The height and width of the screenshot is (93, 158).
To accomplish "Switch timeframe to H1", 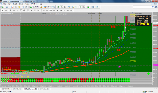I will click(58, 10).
